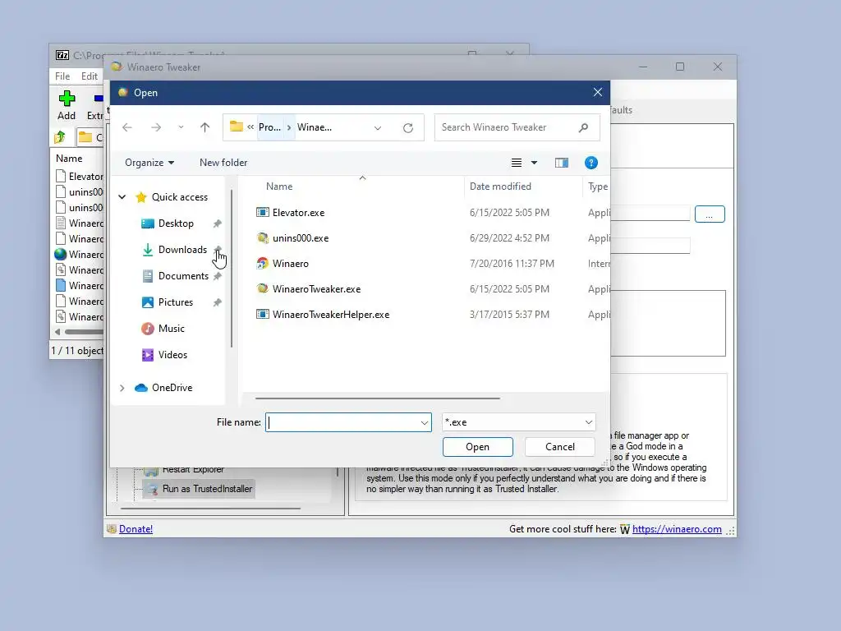Click the Forward arrow in Open dialog

point(156,127)
